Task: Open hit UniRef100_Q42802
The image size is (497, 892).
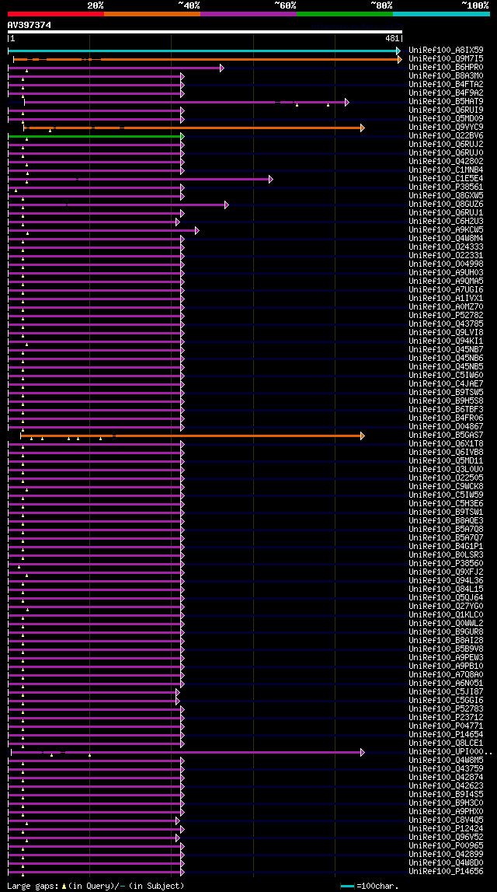Action: click(x=446, y=162)
